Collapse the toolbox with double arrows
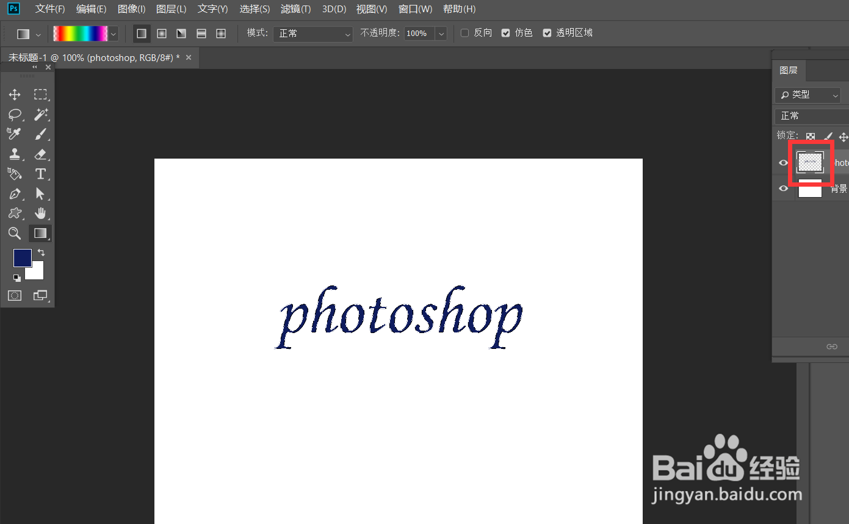Viewport: 849px width, 524px height. click(35, 67)
